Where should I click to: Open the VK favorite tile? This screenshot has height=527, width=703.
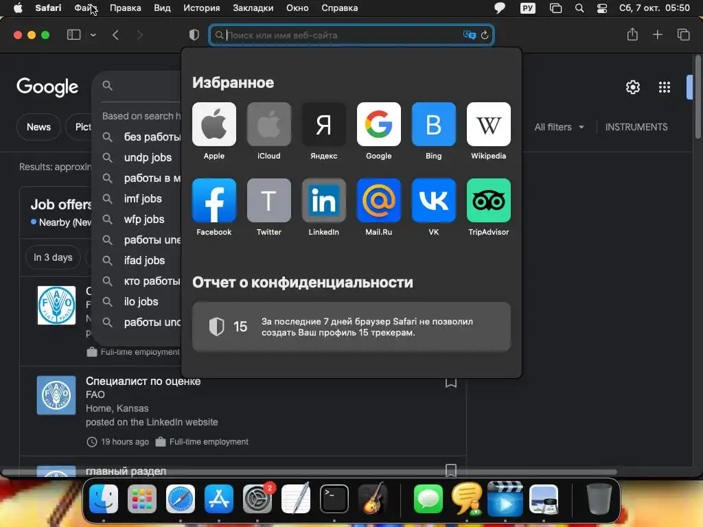434,200
